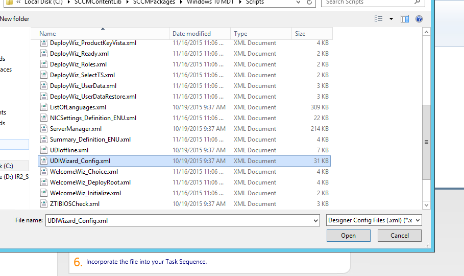Select the WelcomeWiz_DeployRoot.xml file icon

(x=44, y=182)
